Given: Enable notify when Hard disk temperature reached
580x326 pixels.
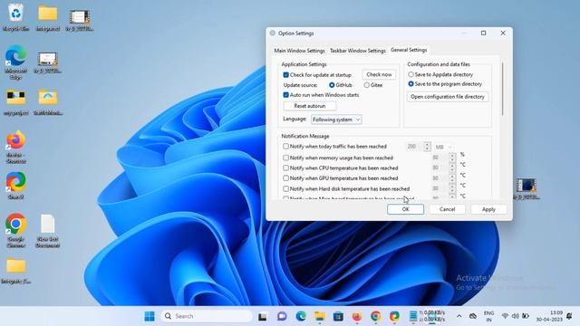Looking at the screenshot, I should tap(286, 189).
